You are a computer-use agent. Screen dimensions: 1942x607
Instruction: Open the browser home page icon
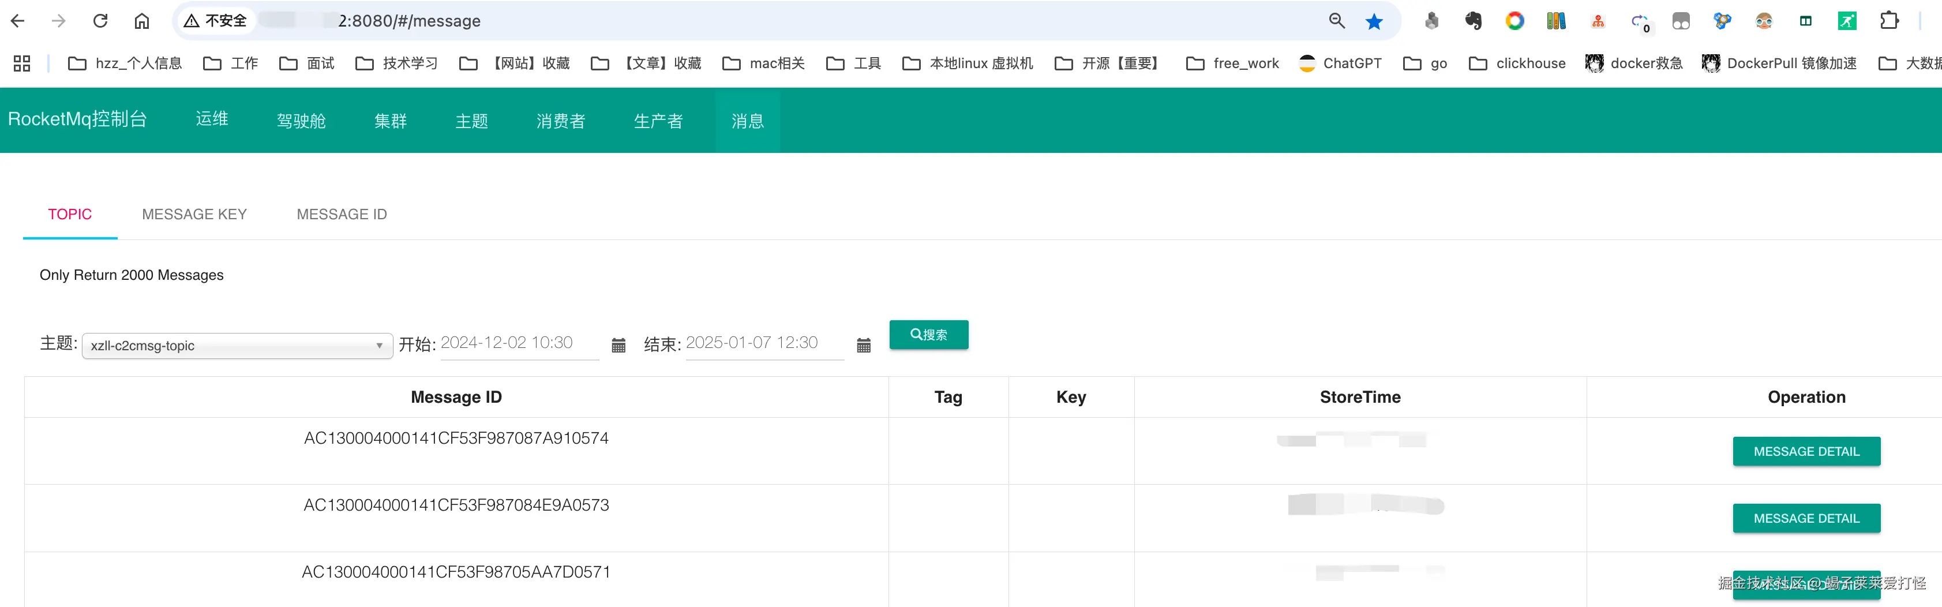142,20
